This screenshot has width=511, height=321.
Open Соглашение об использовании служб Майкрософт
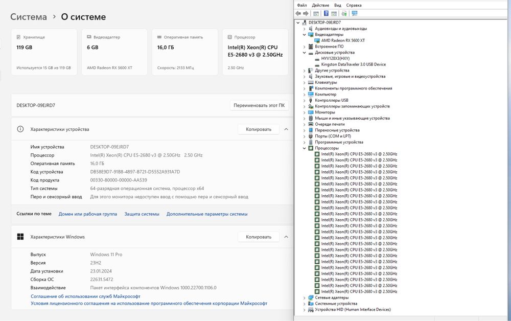tap(85, 296)
